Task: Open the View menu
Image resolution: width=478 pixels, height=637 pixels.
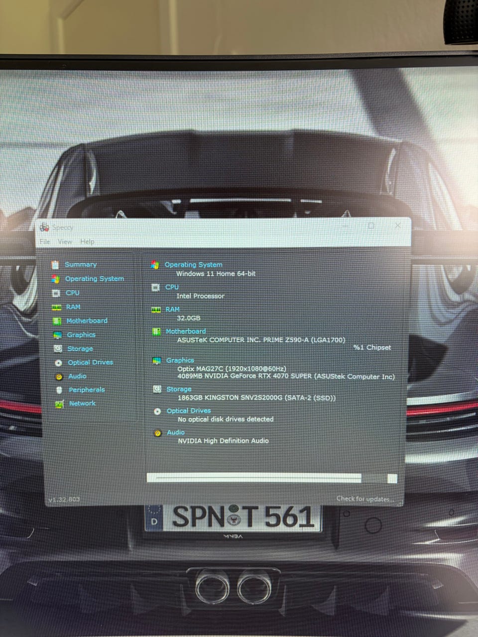Action: (65, 241)
